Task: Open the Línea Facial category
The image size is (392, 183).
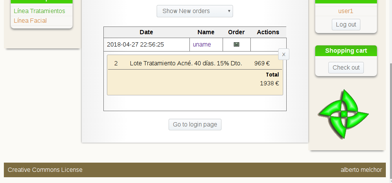Action: click(30, 21)
